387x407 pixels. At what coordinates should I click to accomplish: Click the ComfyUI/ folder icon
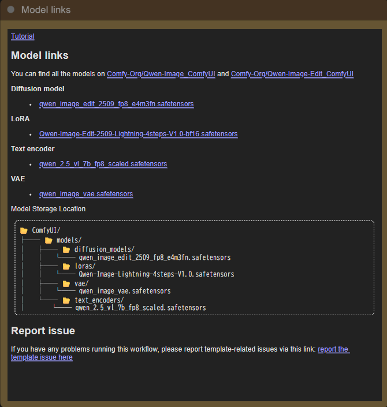click(x=24, y=230)
